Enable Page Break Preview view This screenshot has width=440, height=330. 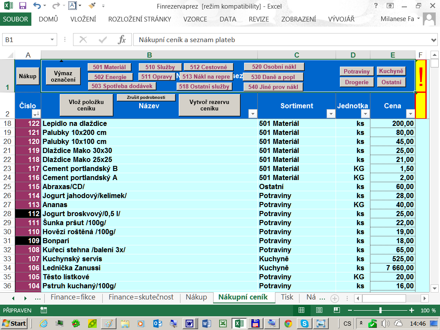point(336,310)
